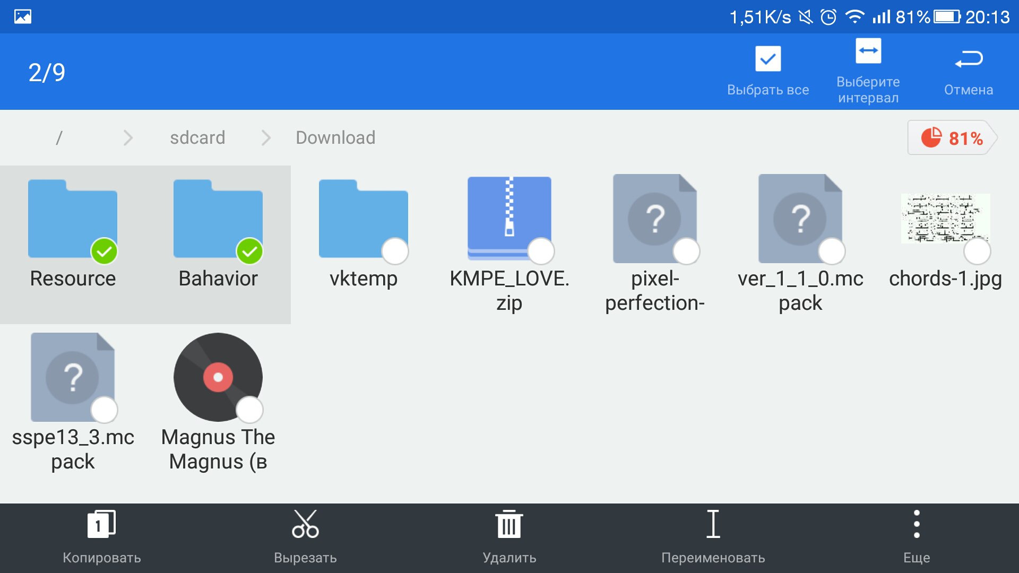Viewport: 1019px width, 573px height.
Task: Select the ver_1_1_0.mcpack file
Action: click(x=800, y=219)
